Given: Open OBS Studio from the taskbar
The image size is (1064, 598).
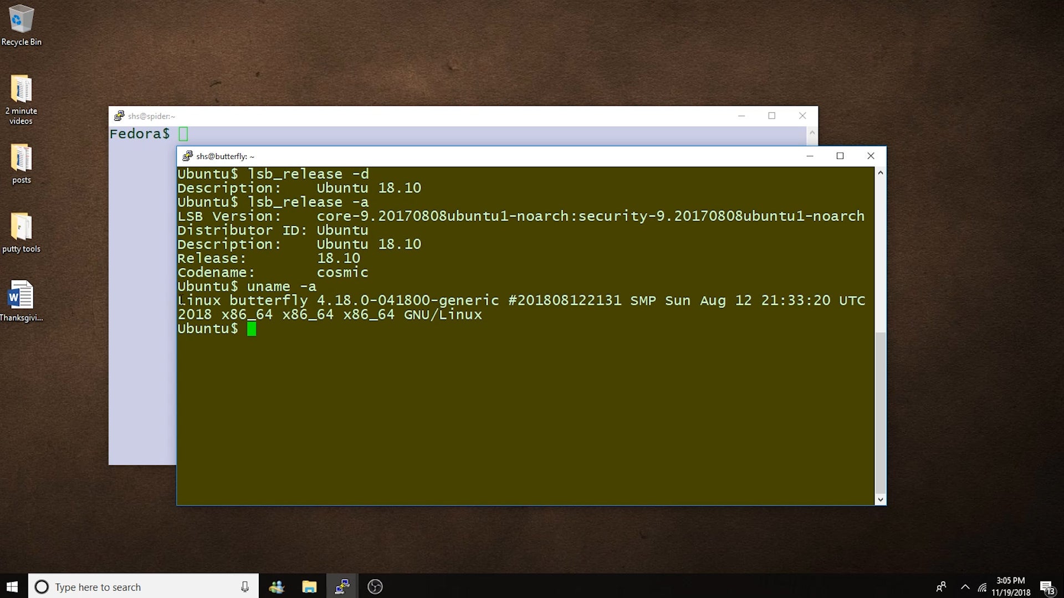Looking at the screenshot, I should click(x=375, y=587).
